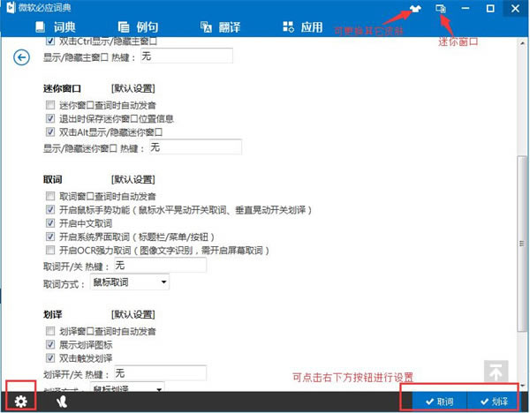The width and height of the screenshot is (530, 413).
Task: Click the scroll-to-top arrow icon
Action: point(496,372)
